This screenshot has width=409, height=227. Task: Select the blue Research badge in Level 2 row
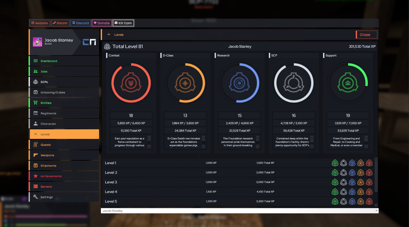[x=352, y=173]
